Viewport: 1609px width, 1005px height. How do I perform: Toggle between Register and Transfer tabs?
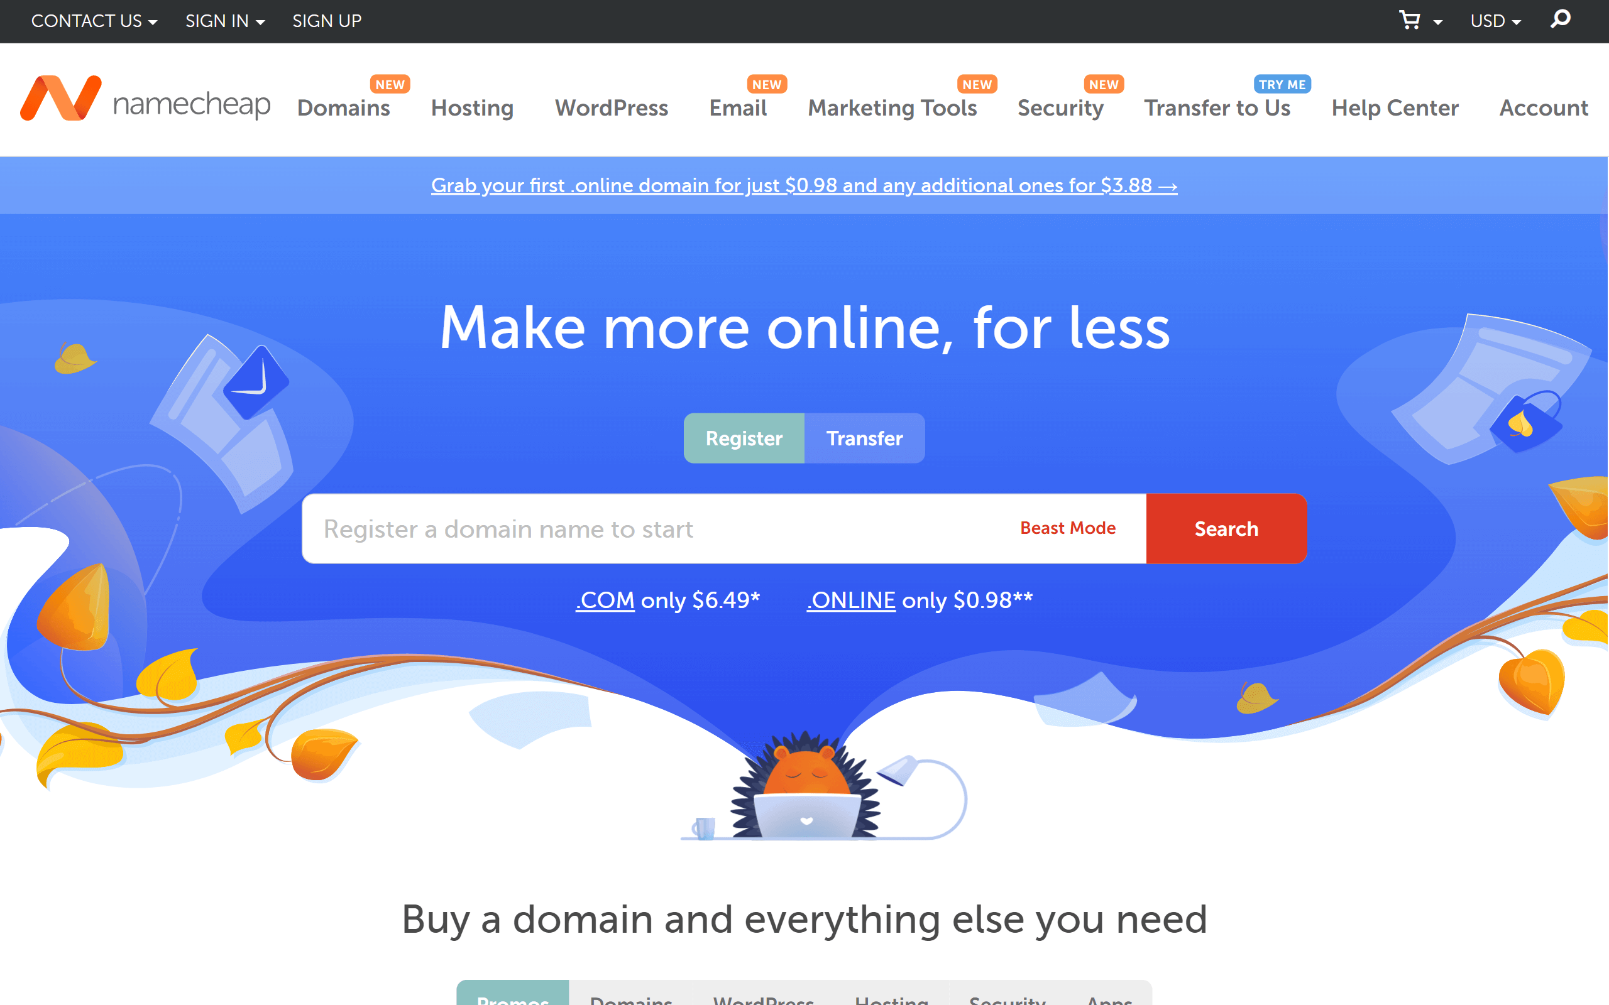[x=864, y=438]
